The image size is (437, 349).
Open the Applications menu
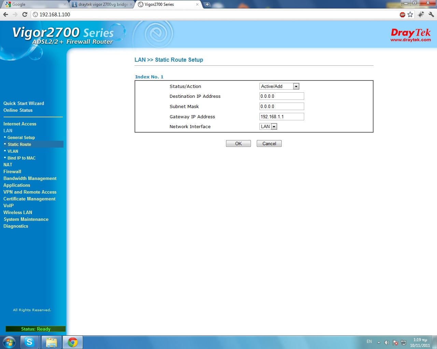(x=17, y=185)
